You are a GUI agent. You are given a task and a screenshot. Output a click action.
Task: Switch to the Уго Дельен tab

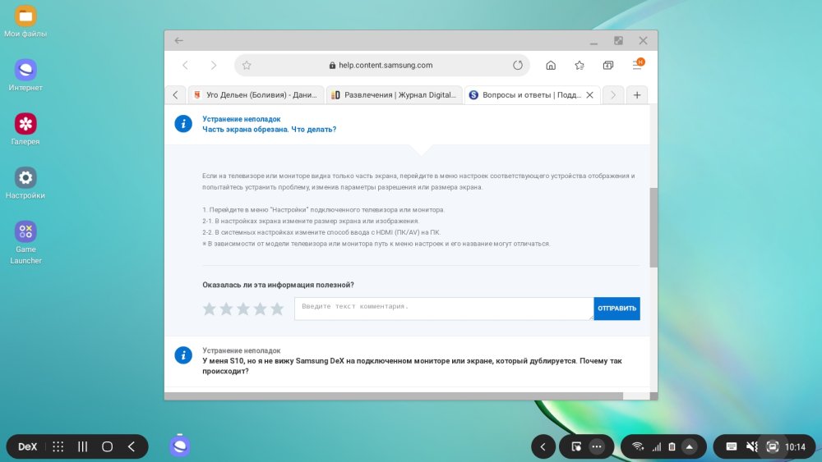(255, 95)
